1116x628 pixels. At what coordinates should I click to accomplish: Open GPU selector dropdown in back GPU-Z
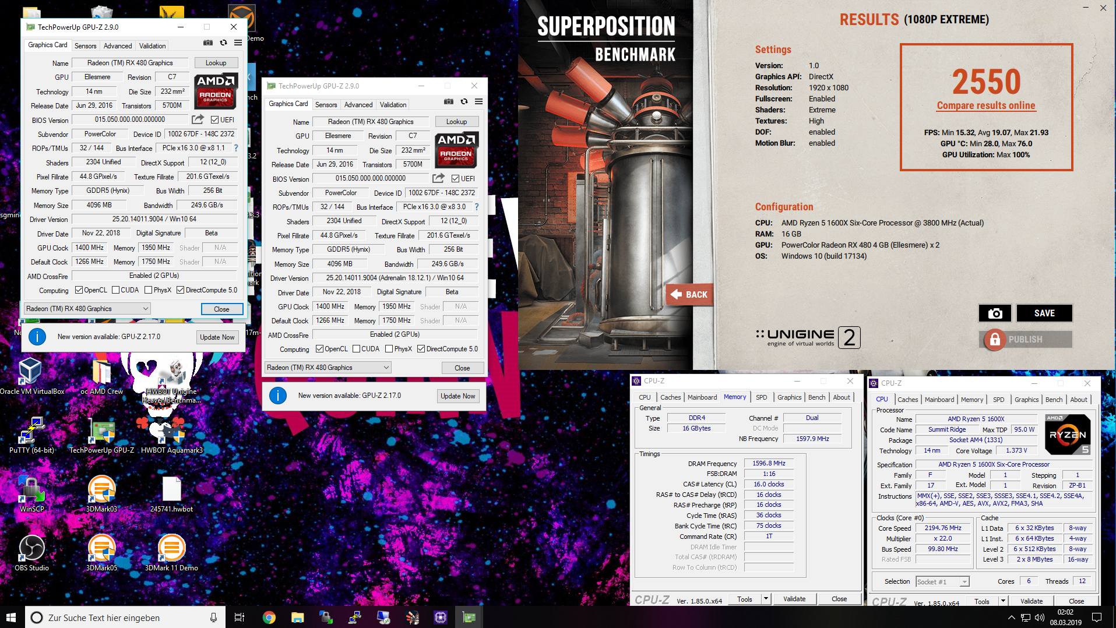(328, 368)
